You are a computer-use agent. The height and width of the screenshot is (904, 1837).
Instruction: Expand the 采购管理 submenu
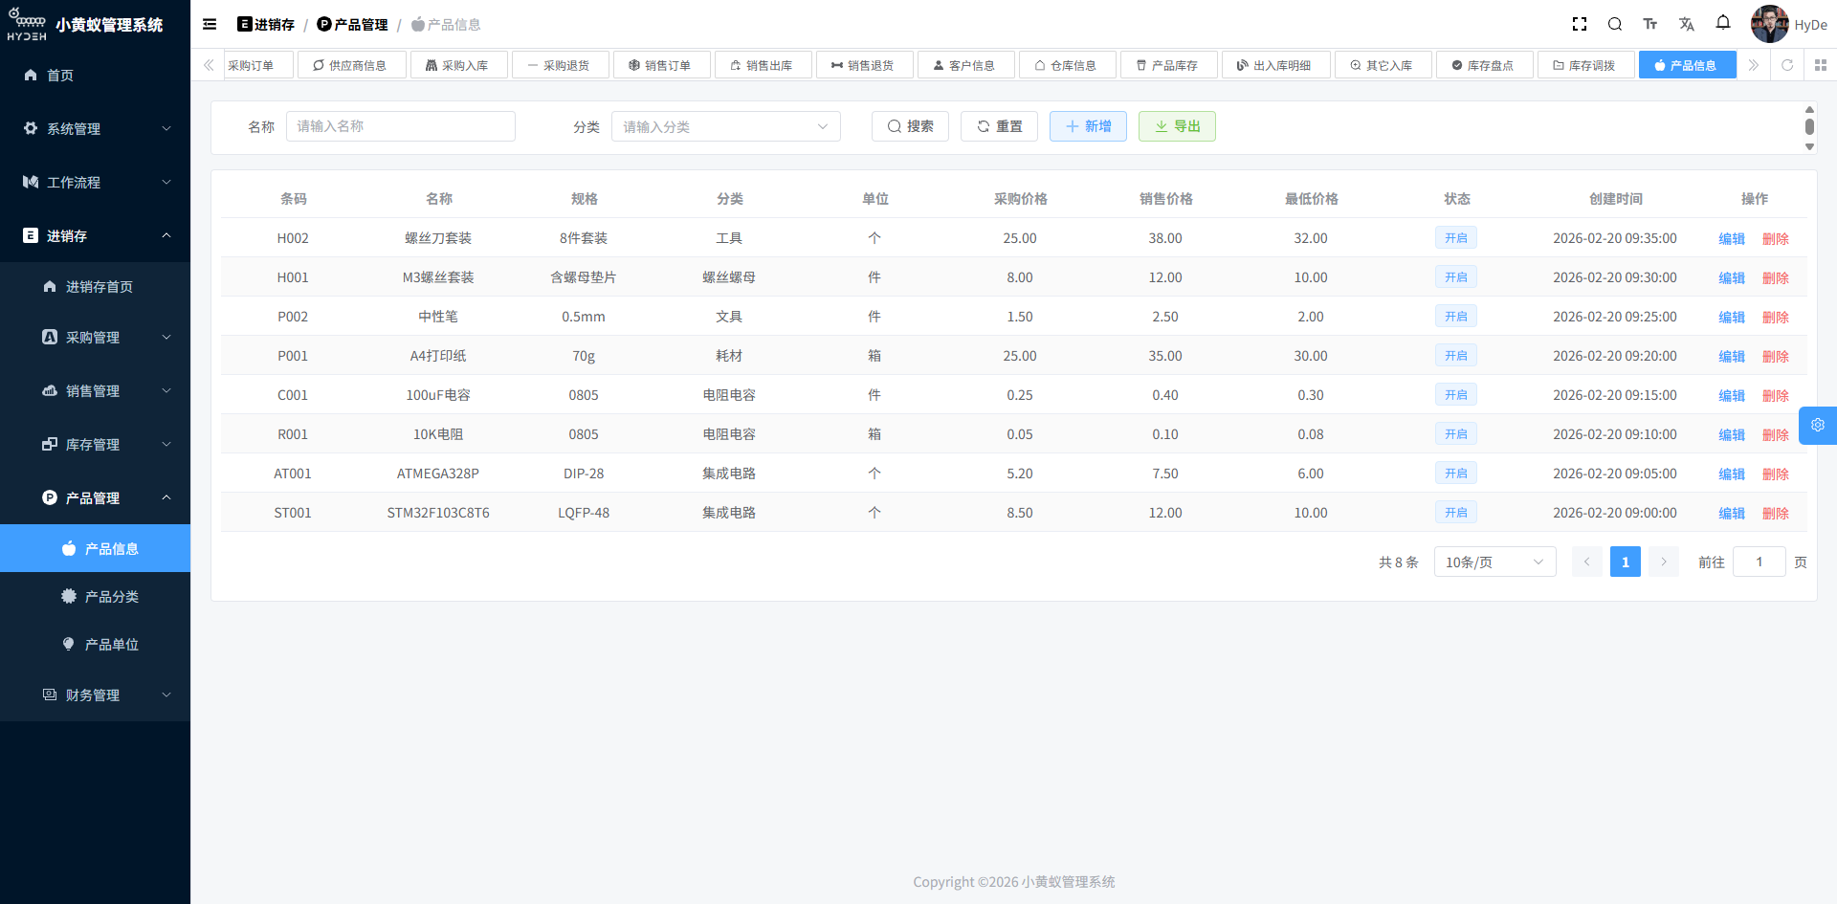click(x=95, y=337)
